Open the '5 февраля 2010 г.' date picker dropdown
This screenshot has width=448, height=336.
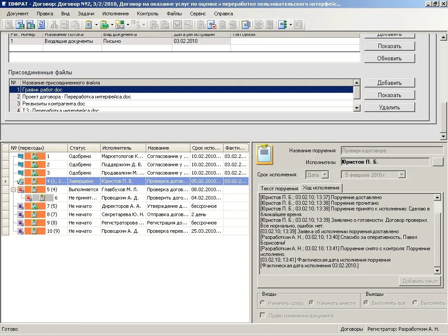pyautogui.click(x=402, y=175)
